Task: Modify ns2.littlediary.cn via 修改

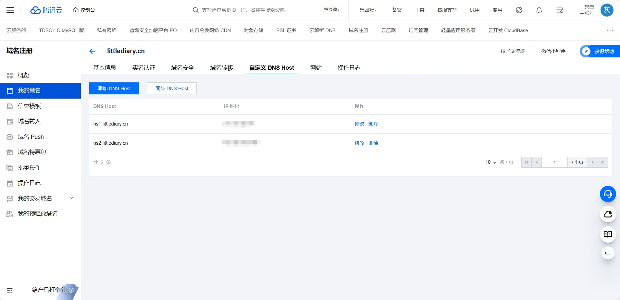Action: click(x=359, y=143)
